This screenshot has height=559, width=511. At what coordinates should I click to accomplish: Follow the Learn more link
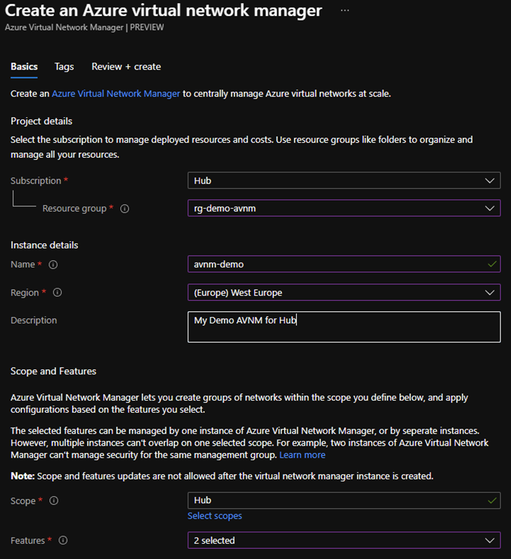(302, 455)
